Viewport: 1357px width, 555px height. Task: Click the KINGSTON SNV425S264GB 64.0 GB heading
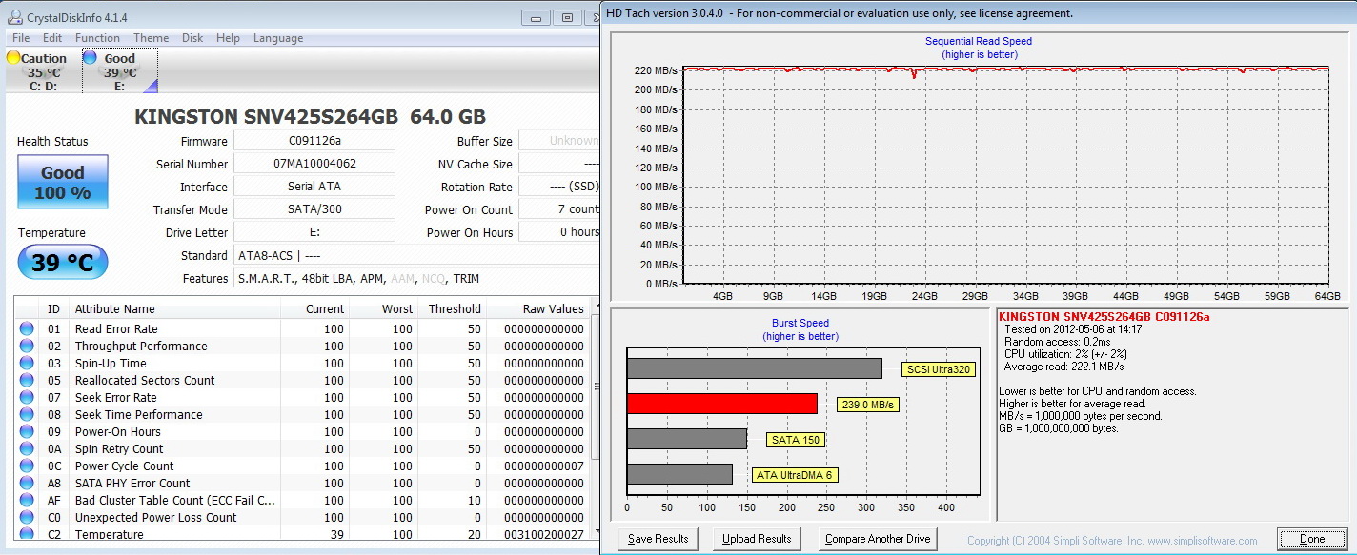[311, 117]
